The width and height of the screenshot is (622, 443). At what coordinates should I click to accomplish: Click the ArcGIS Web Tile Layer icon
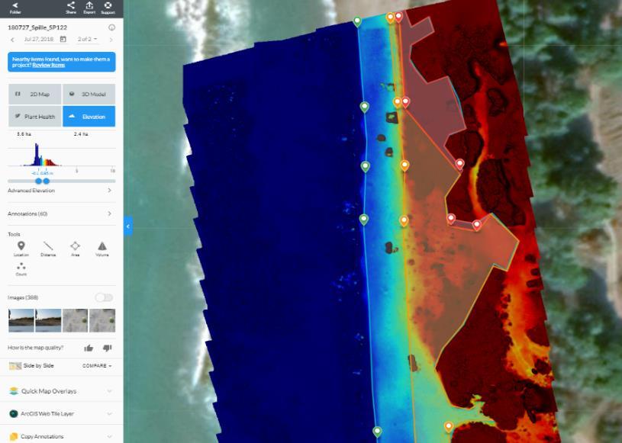(14, 414)
